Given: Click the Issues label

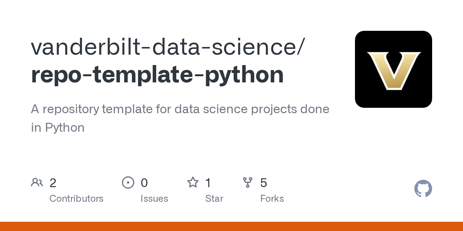Looking at the screenshot, I should point(154,199).
